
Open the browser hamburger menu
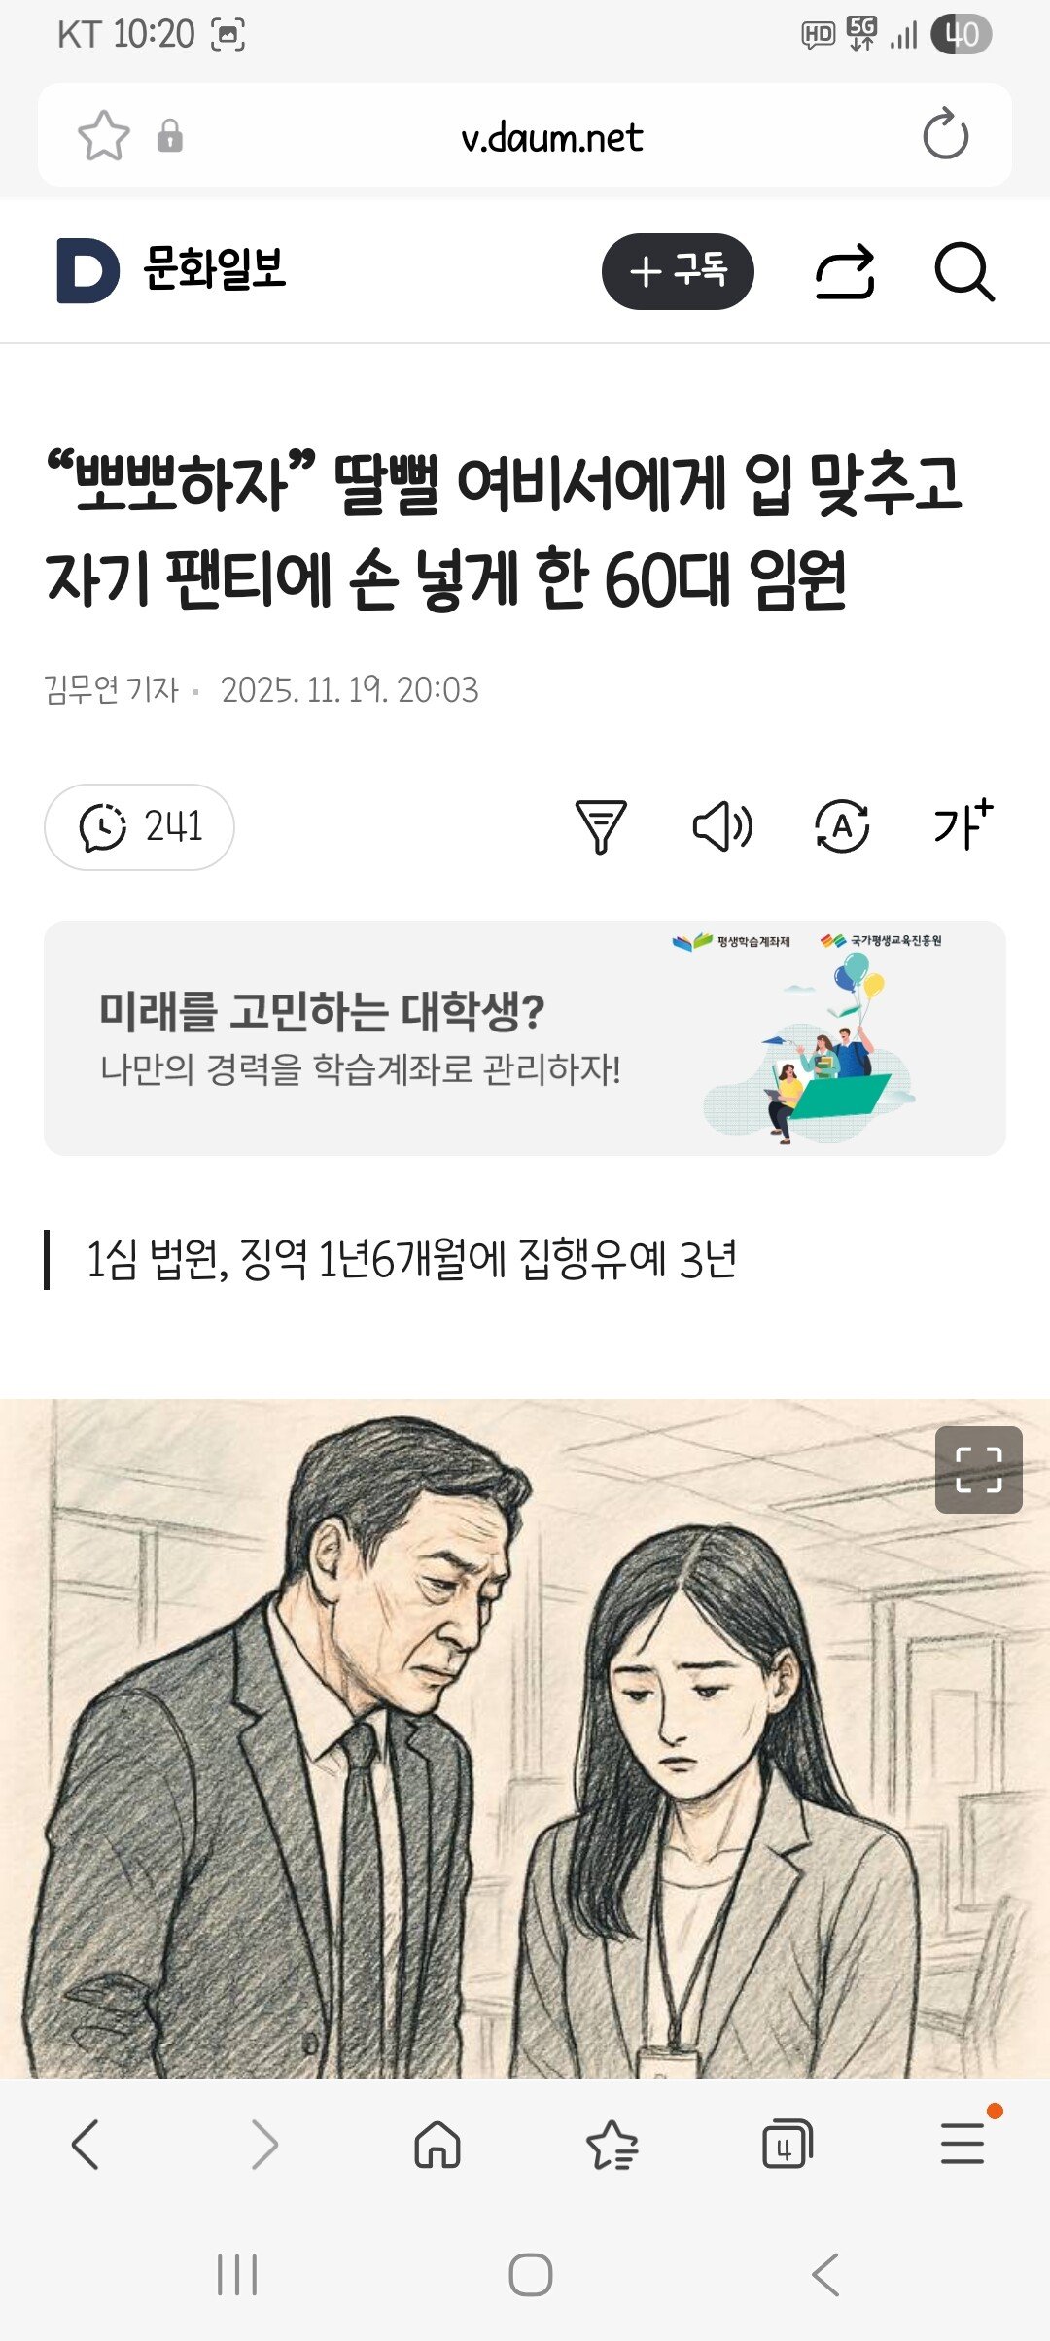point(962,2142)
